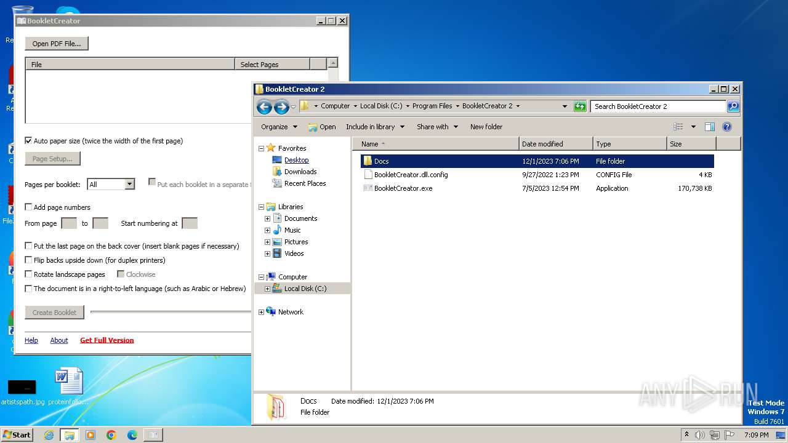Sort by Size column header

[692, 144]
